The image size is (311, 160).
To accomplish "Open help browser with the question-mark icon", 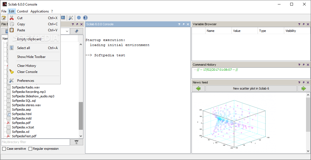I will point(85,18).
